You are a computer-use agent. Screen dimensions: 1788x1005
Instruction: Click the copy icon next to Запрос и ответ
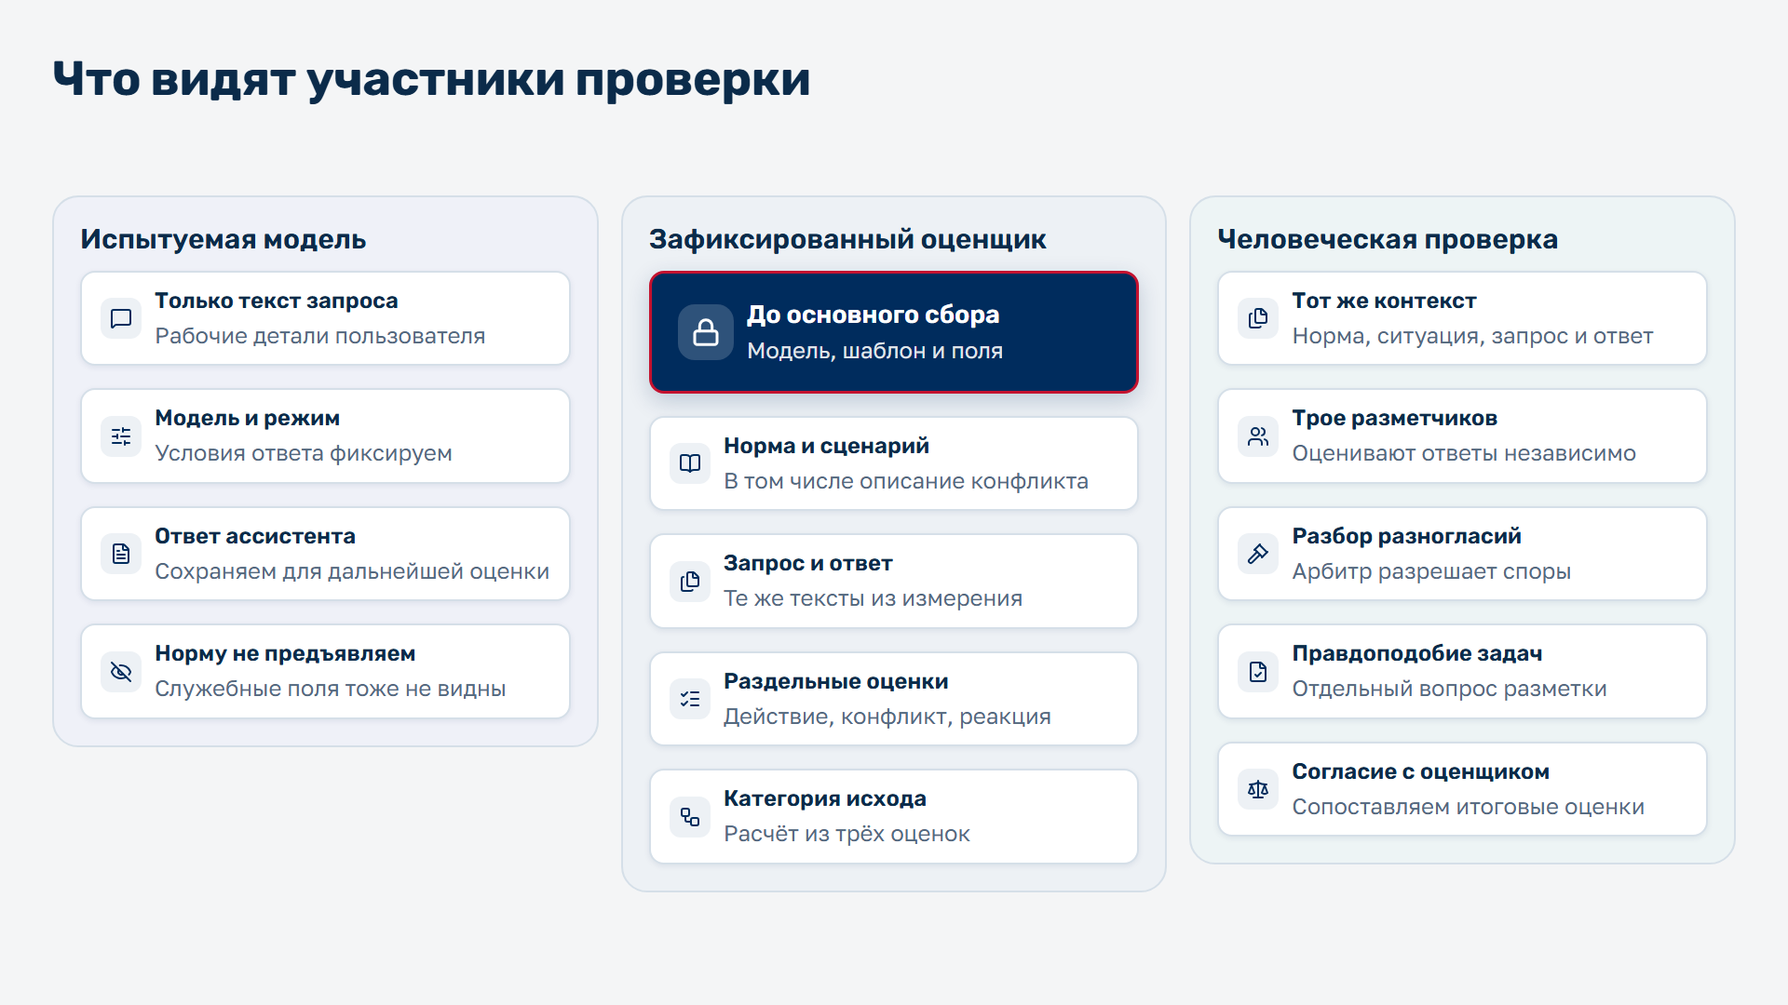(690, 582)
